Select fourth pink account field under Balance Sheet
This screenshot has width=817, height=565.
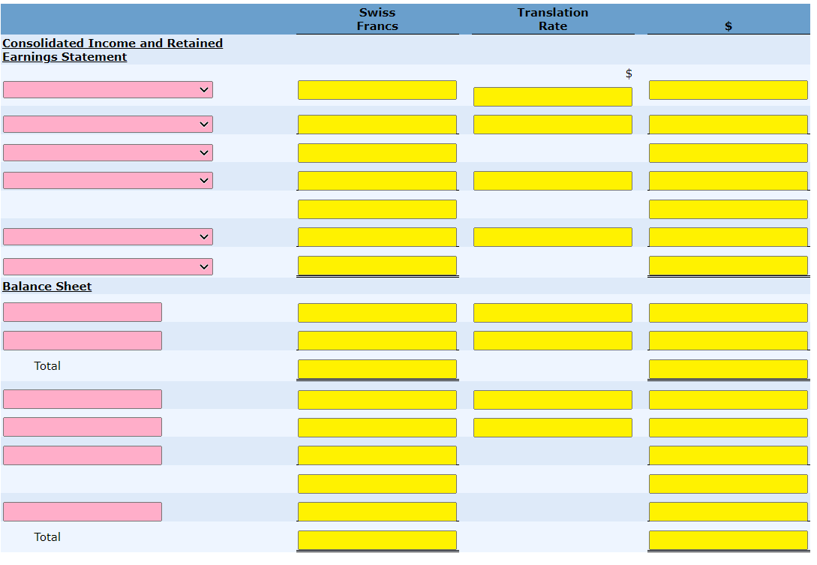83,427
